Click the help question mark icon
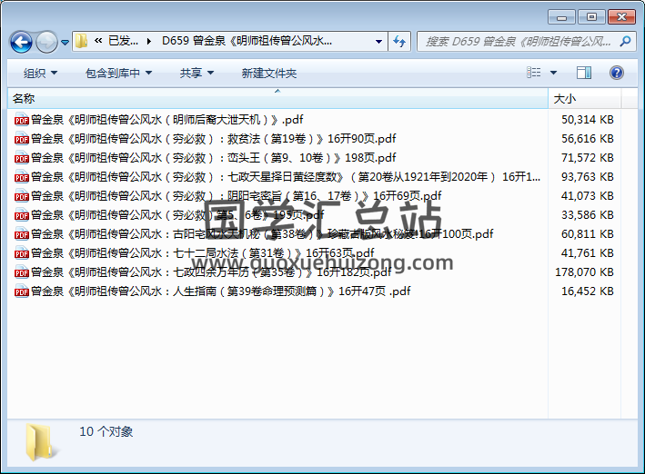 coord(616,73)
